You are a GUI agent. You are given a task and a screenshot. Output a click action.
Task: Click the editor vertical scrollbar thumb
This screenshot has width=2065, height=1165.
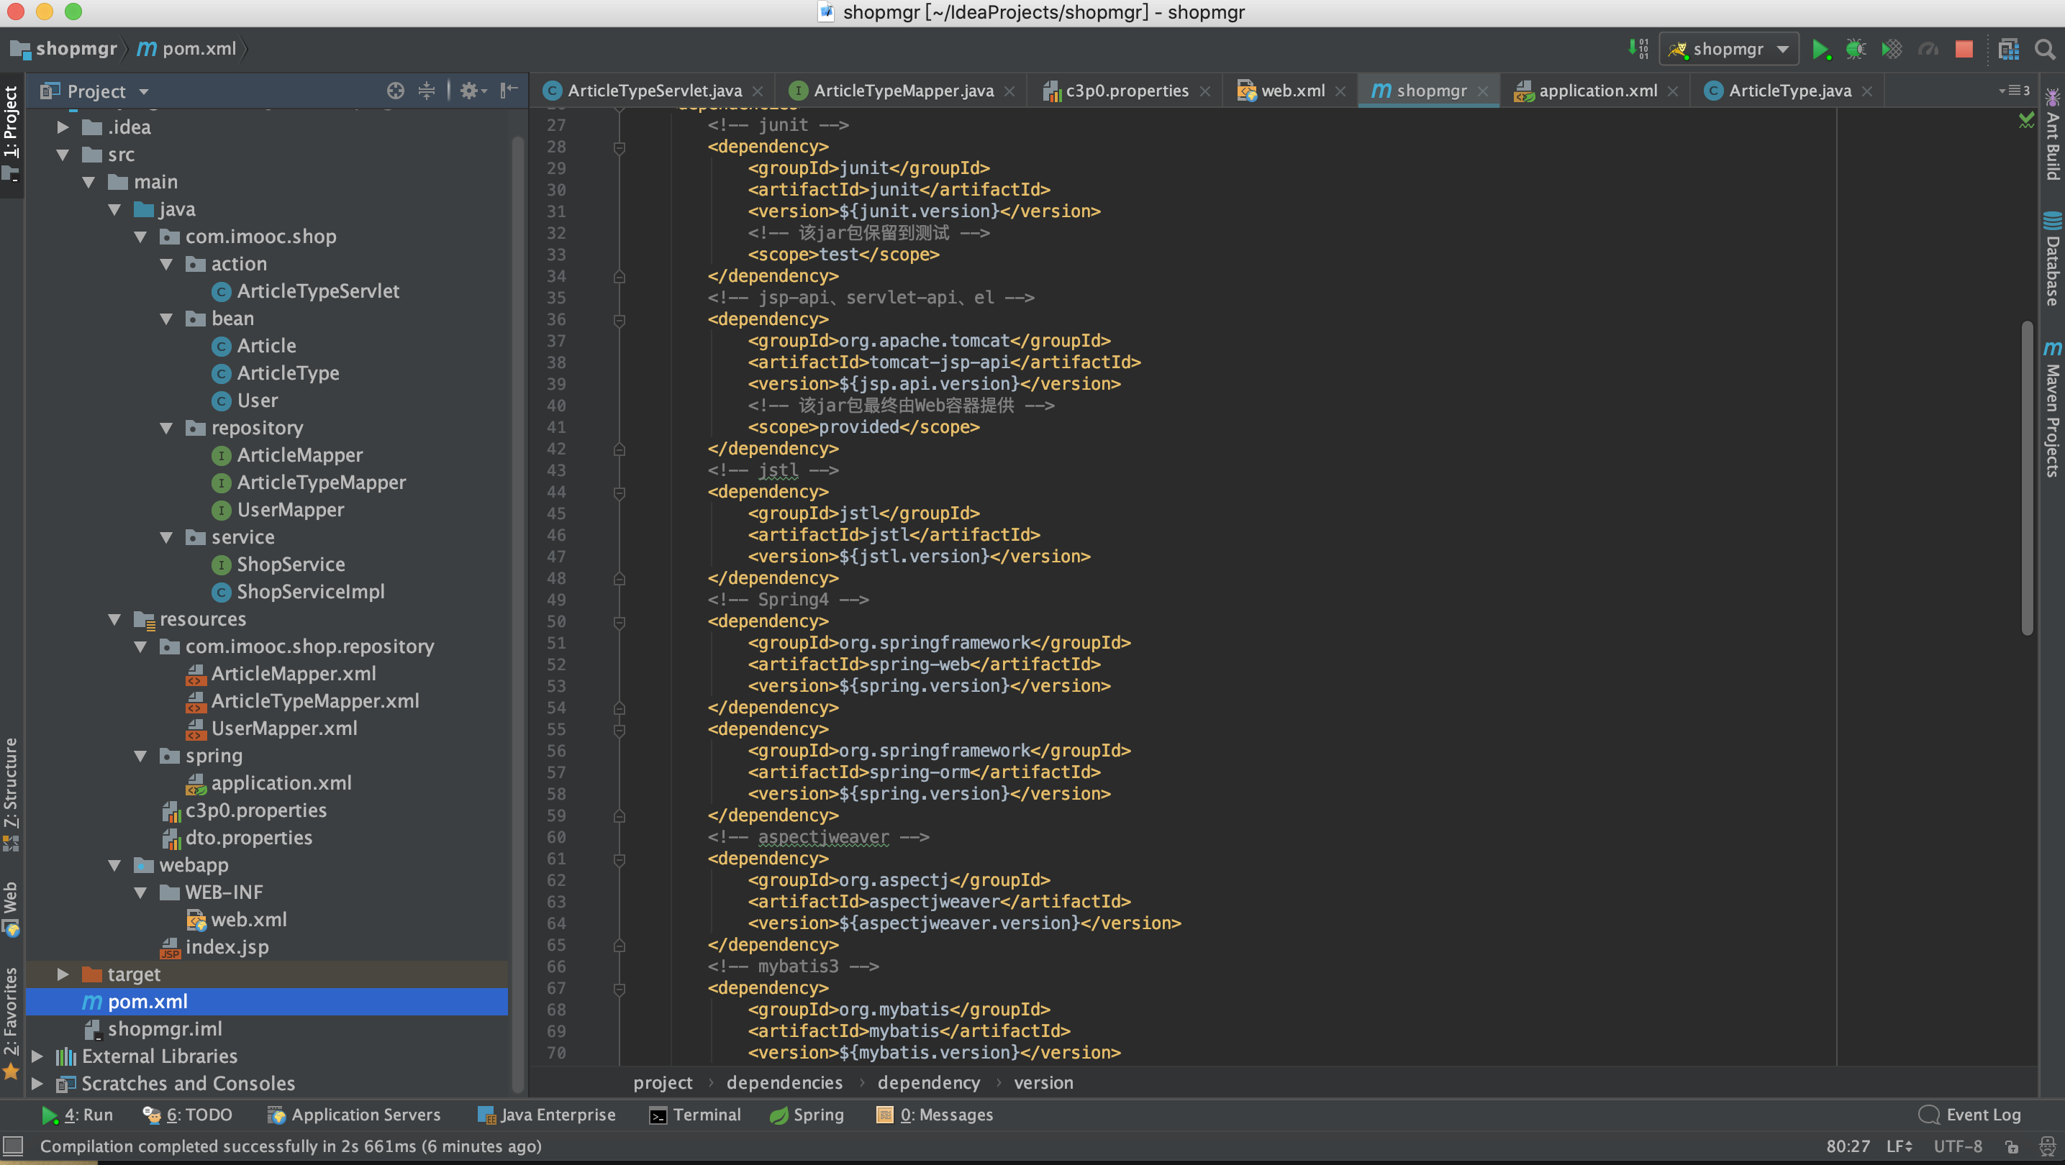click(2028, 478)
